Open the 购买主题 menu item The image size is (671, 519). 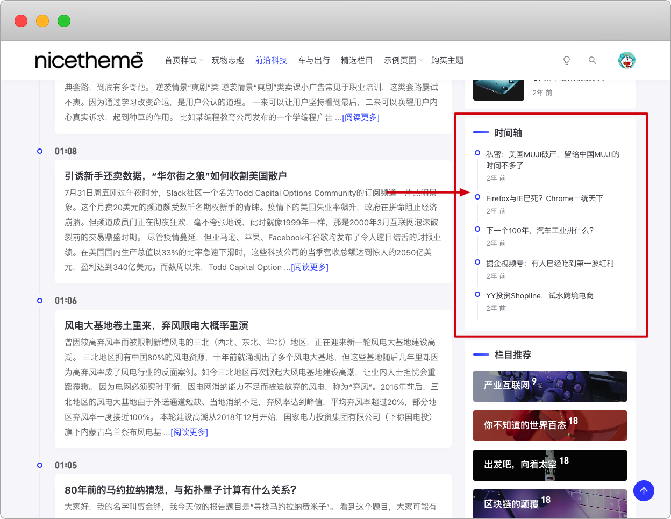tap(447, 60)
